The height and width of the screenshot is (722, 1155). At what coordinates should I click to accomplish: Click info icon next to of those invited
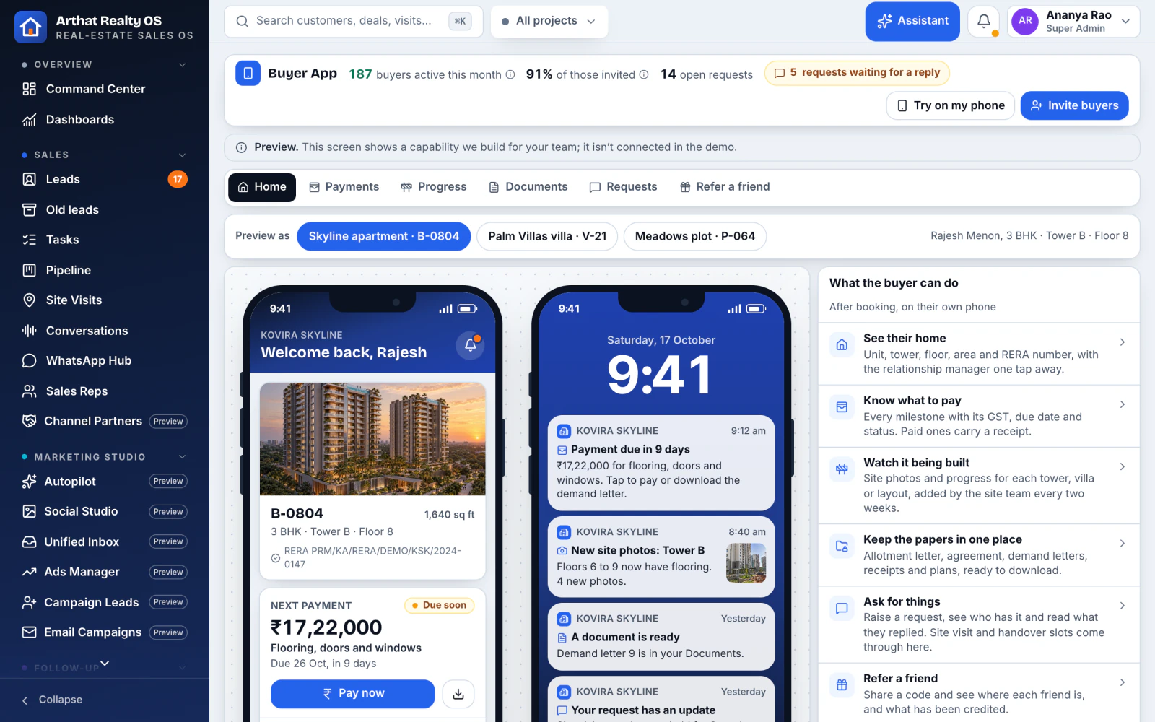pos(644,74)
